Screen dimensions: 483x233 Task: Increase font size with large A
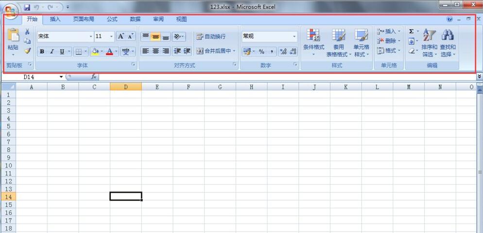pos(121,36)
